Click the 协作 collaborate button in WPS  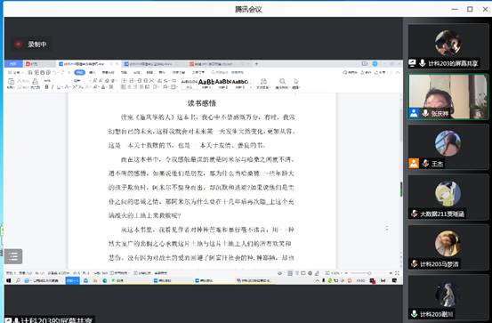point(366,72)
